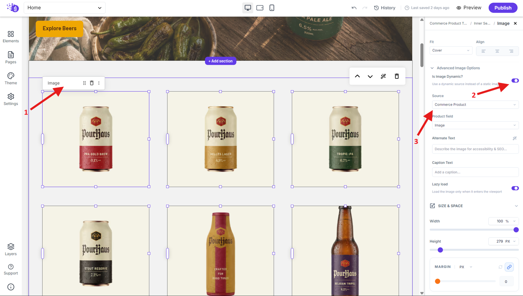The width and height of the screenshot is (523, 296).
Task: Select the Belgian Tripel bottle image
Action: point(345,251)
